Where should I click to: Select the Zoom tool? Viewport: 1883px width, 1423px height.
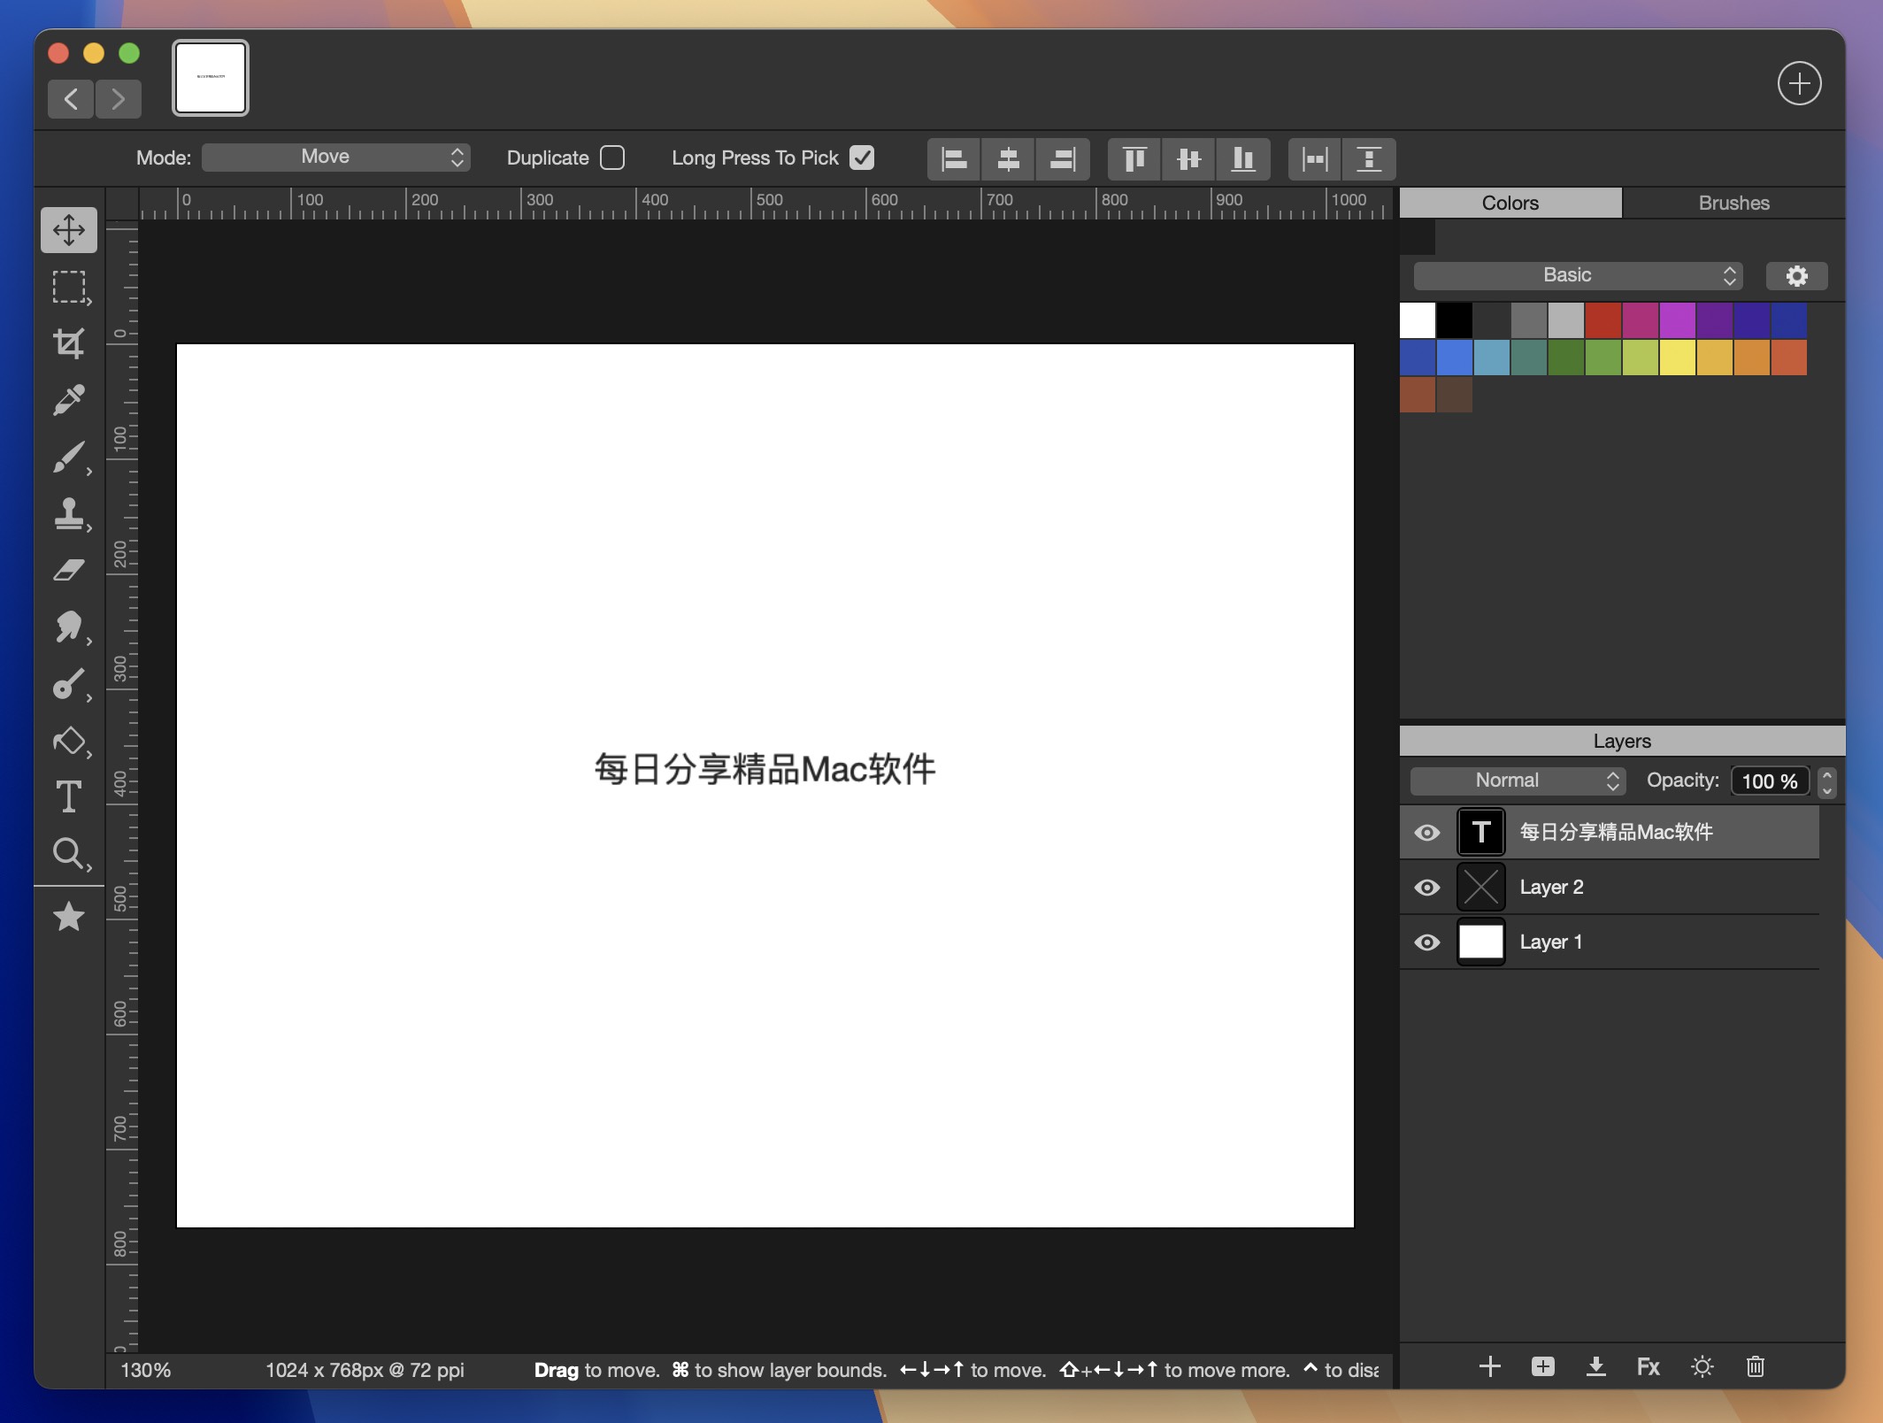click(x=67, y=855)
